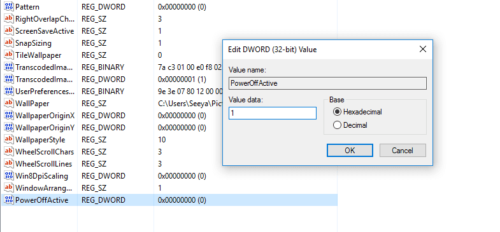Confirm the value with OK

pyautogui.click(x=350, y=150)
